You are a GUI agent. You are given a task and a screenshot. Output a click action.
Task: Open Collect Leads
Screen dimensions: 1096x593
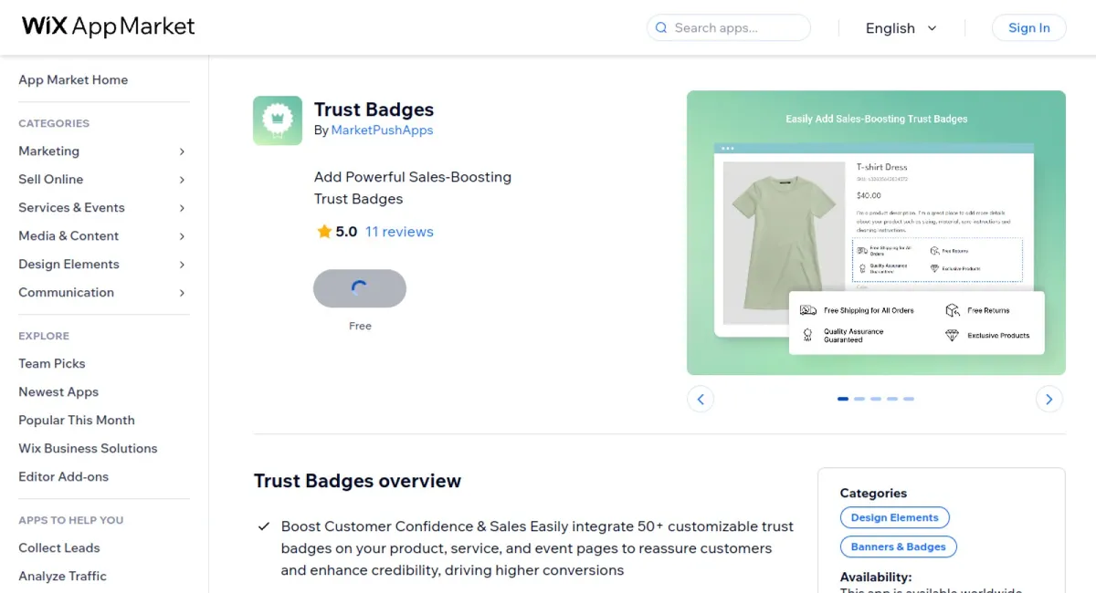(x=59, y=547)
